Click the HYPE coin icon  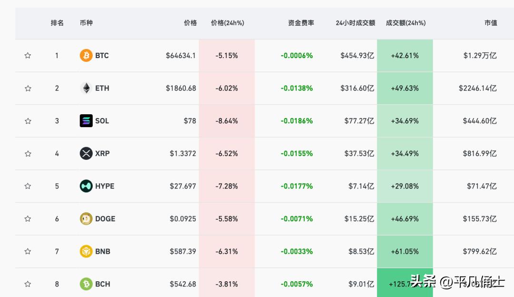click(x=86, y=186)
